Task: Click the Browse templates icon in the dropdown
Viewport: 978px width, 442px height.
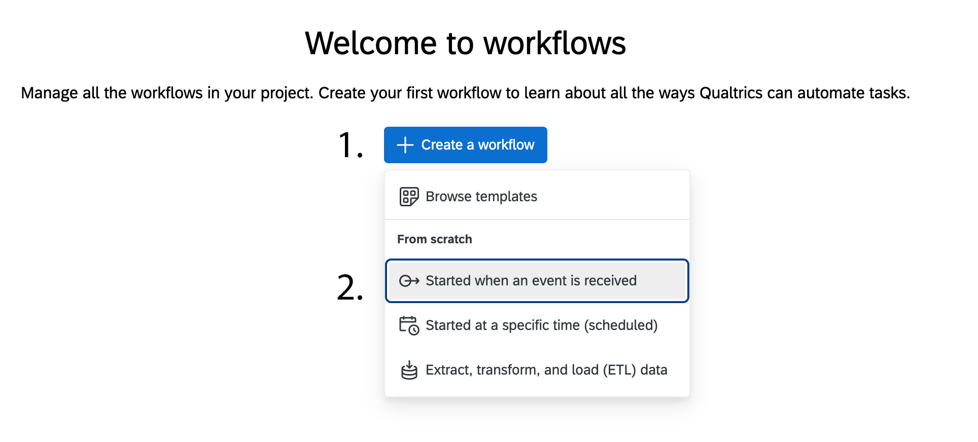Action: [409, 196]
